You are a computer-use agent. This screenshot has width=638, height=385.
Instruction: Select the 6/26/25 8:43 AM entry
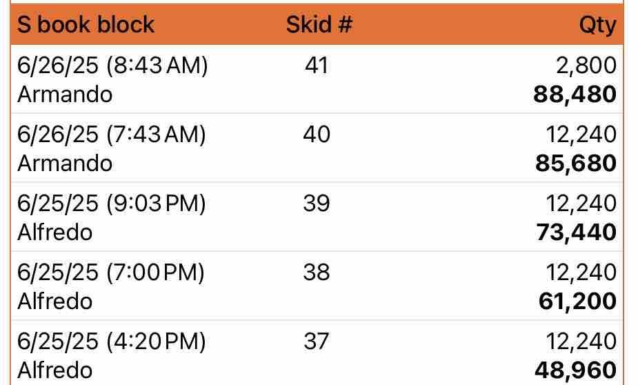click(x=112, y=66)
